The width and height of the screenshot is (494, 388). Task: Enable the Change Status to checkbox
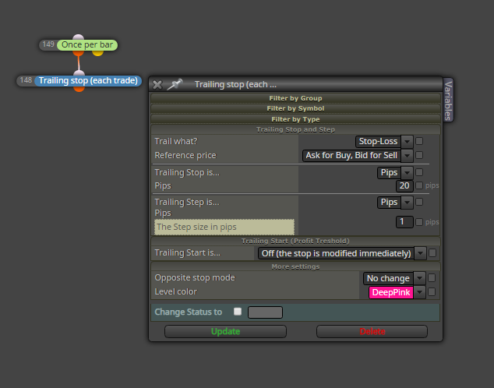(238, 312)
